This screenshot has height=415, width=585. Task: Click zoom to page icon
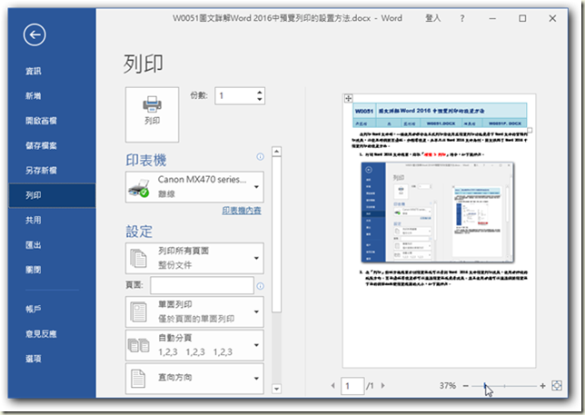click(557, 386)
